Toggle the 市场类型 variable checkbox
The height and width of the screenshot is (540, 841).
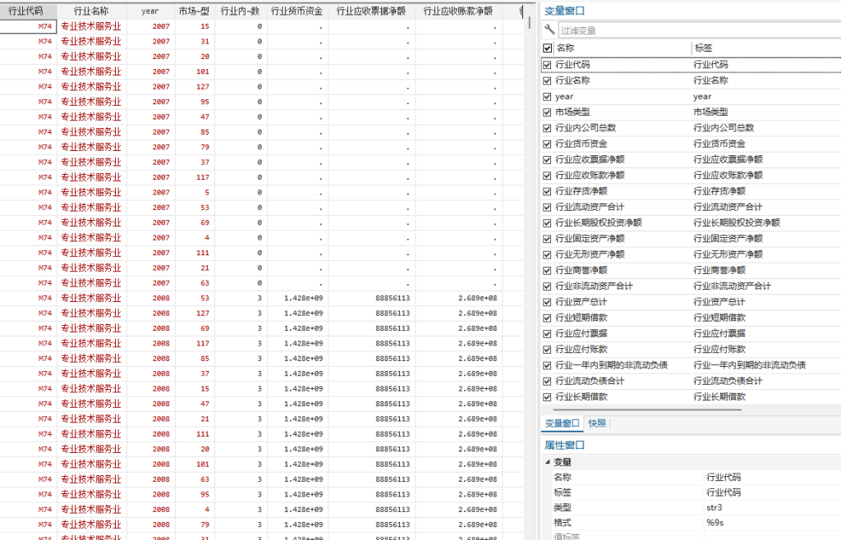tap(547, 112)
